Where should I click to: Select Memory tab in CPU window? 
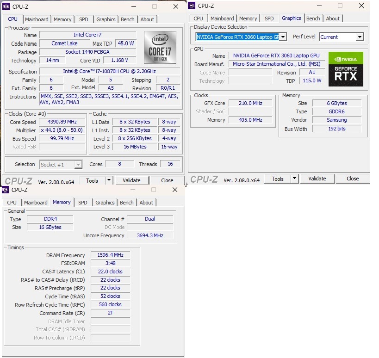[x=62, y=19]
